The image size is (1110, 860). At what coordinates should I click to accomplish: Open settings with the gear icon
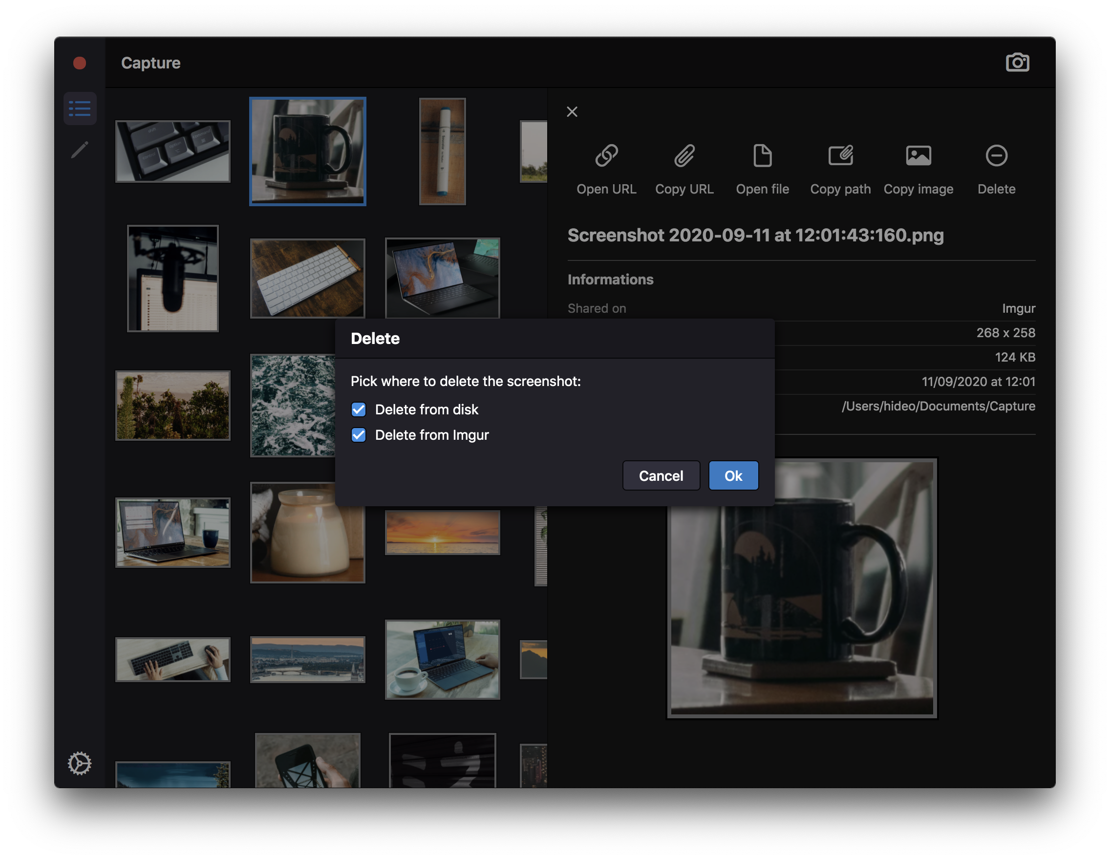pyautogui.click(x=80, y=763)
